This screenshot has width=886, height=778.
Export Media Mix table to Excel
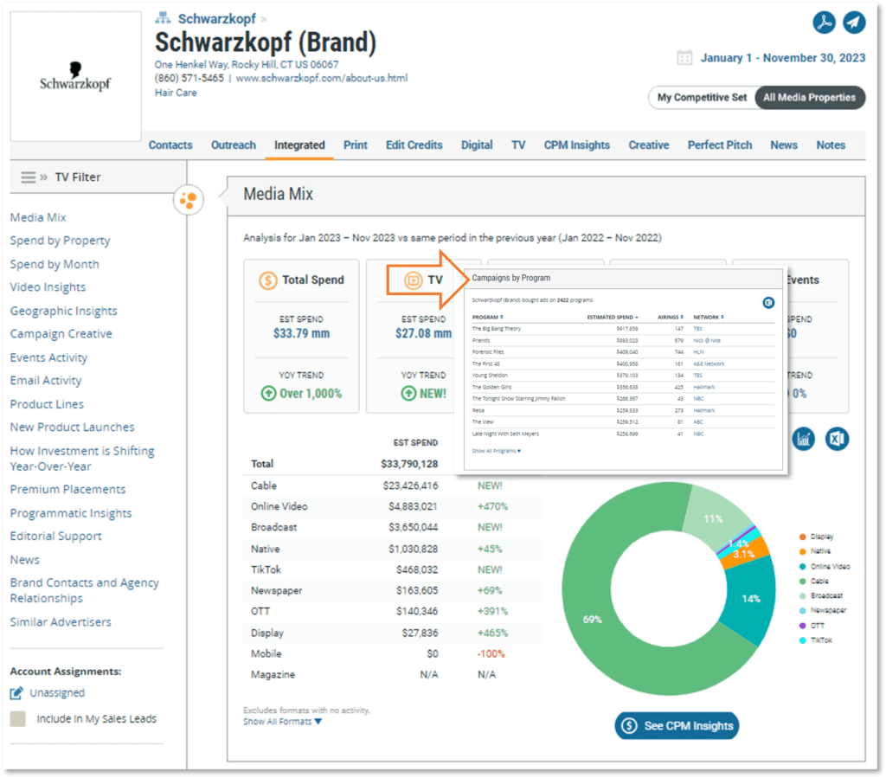[837, 439]
